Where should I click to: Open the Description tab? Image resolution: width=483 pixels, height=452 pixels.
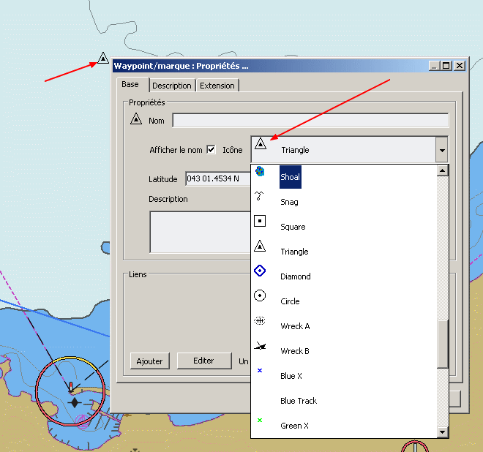tap(172, 86)
